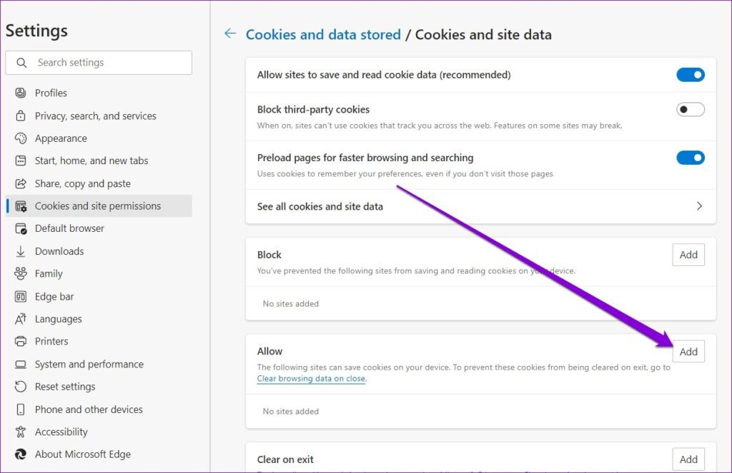The width and height of the screenshot is (732, 473).
Task: Disable 'Allow sites to save and read cookie data'
Action: point(690,74)
